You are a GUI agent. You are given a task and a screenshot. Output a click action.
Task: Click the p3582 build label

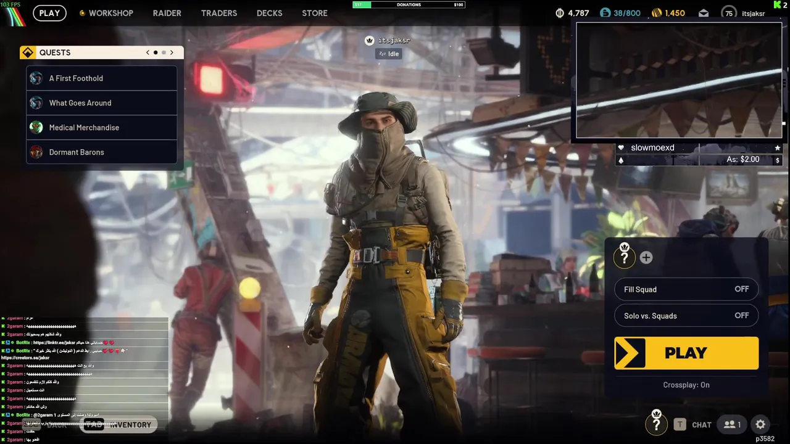(765, 439)
